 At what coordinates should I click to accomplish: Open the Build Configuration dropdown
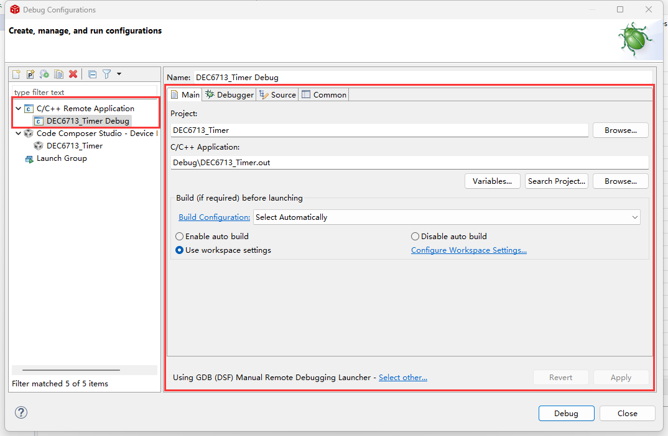[447, 217]
